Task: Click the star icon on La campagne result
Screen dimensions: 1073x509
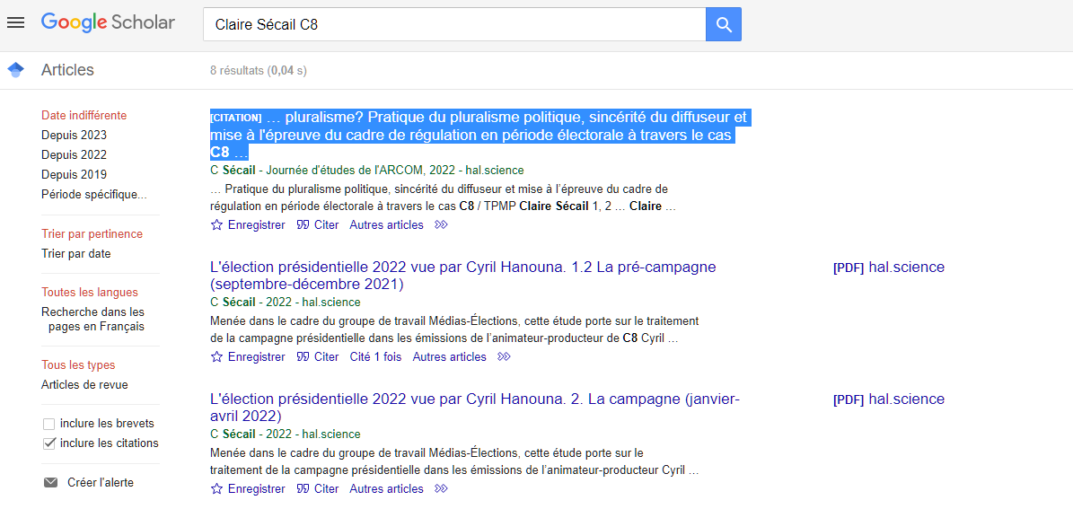Action: tap(217, 488)
